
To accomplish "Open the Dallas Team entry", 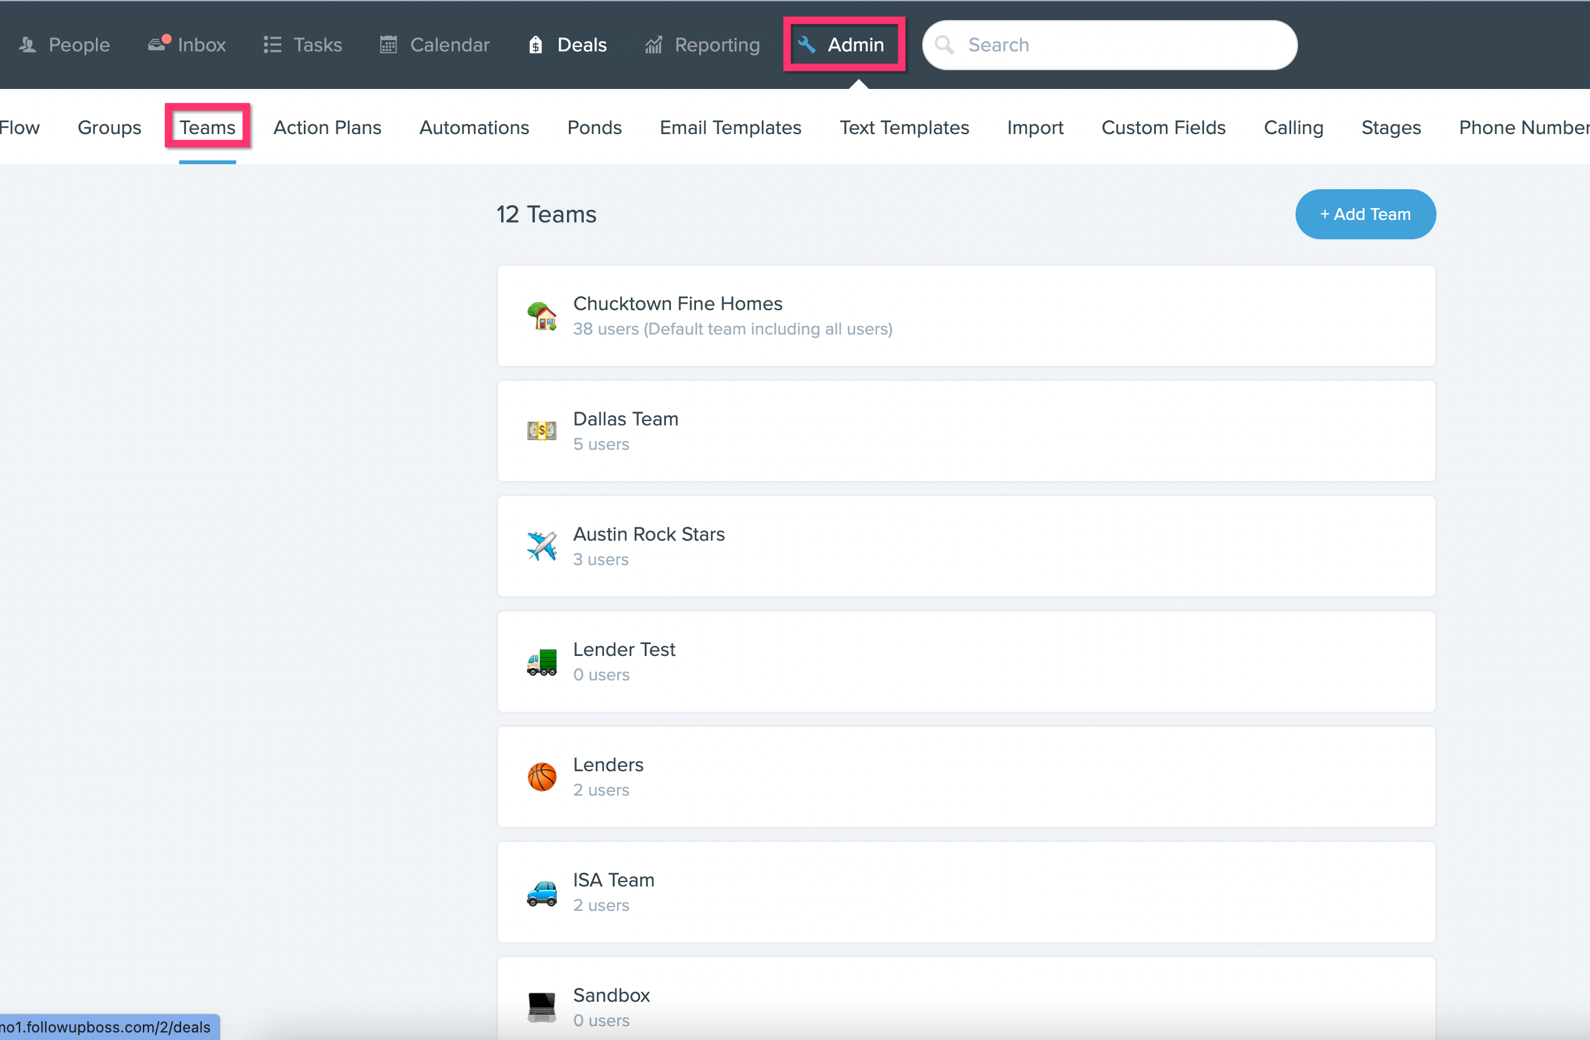I will [966, 431].
